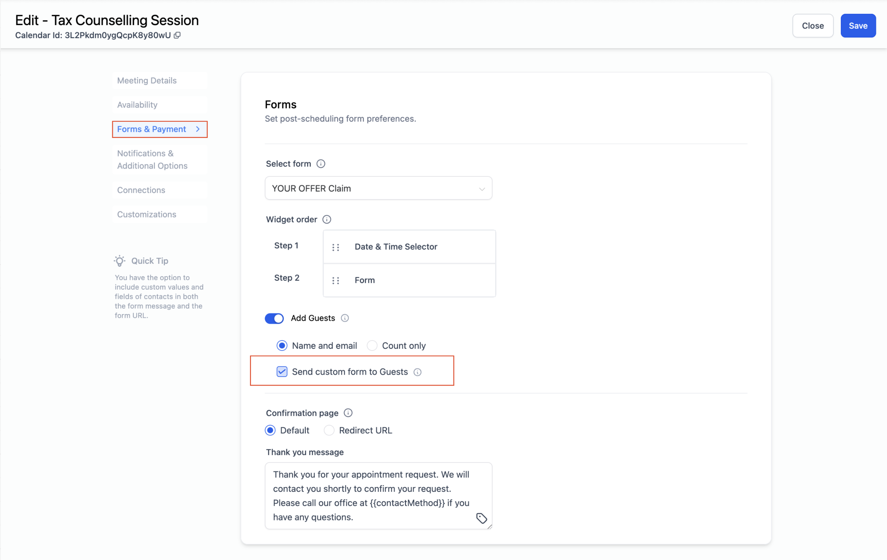Open the Meeting Details section
The width and height of the screenshot is (887, 560).
point(147,80)
